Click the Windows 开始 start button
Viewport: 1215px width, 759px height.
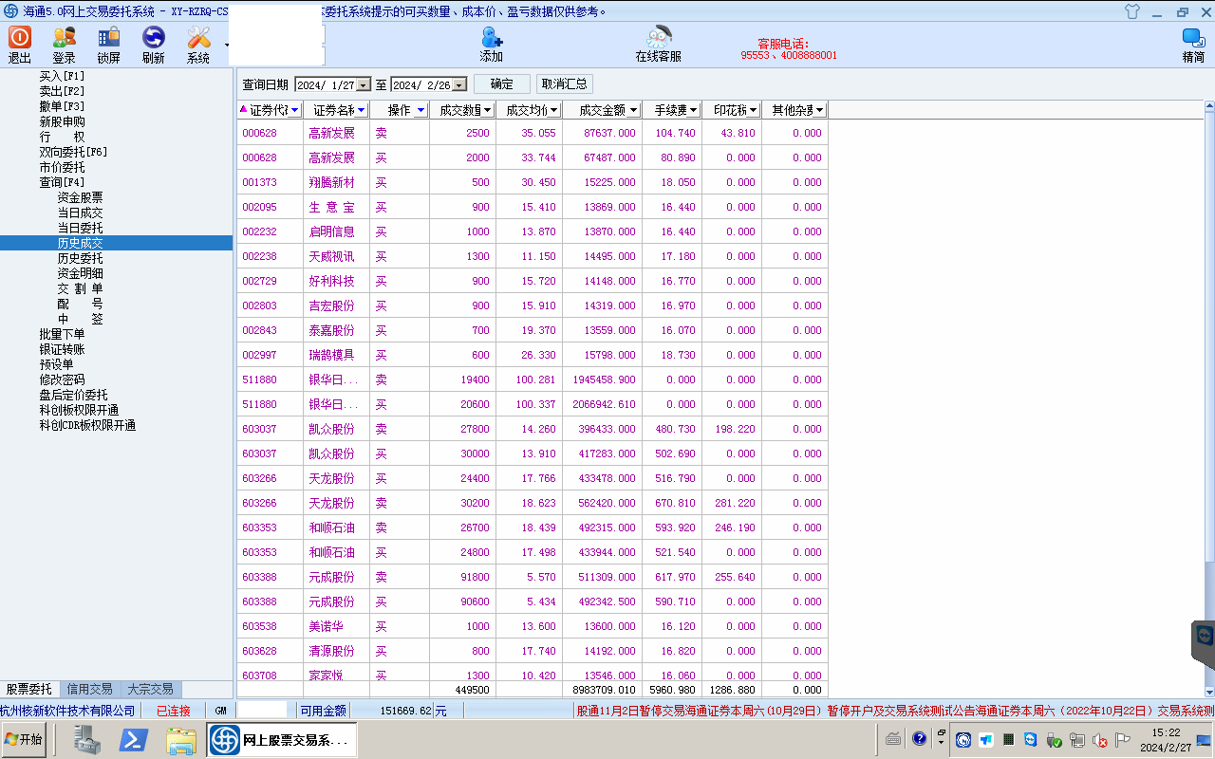pos(25,739)
